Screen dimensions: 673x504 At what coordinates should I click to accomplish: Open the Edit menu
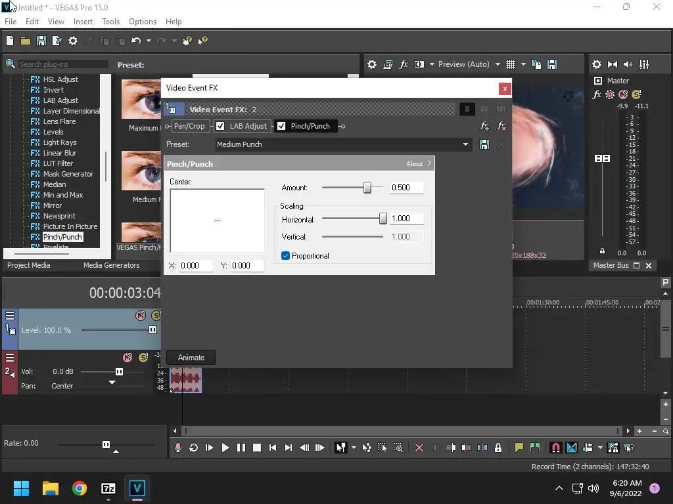tap(32, 22)
